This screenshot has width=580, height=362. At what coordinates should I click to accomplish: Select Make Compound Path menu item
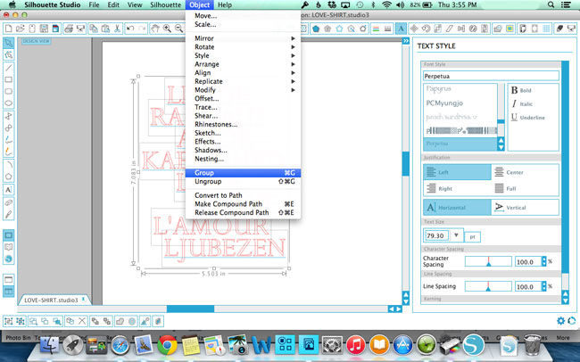[x=244, y=204]
